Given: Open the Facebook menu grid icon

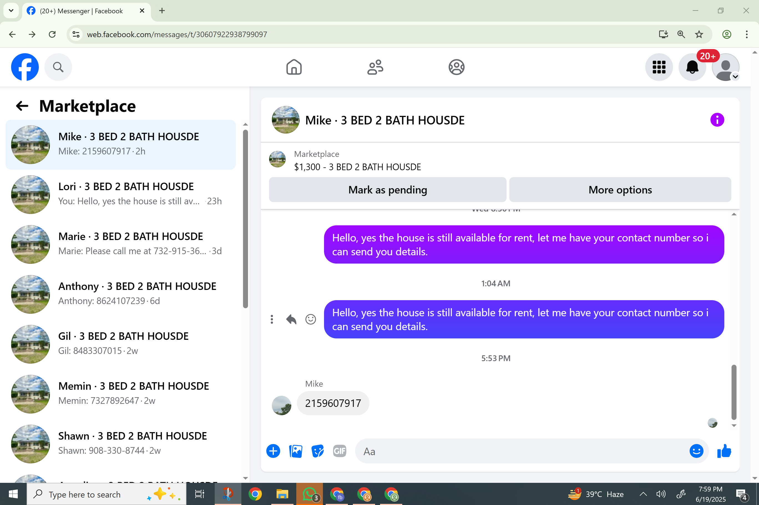Looking at the screenshot, I should (x=659, y=67).
